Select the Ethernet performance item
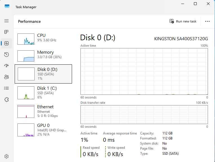 click(43, 111)
